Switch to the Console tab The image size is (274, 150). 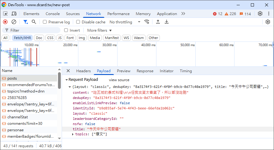coord(52,14)
